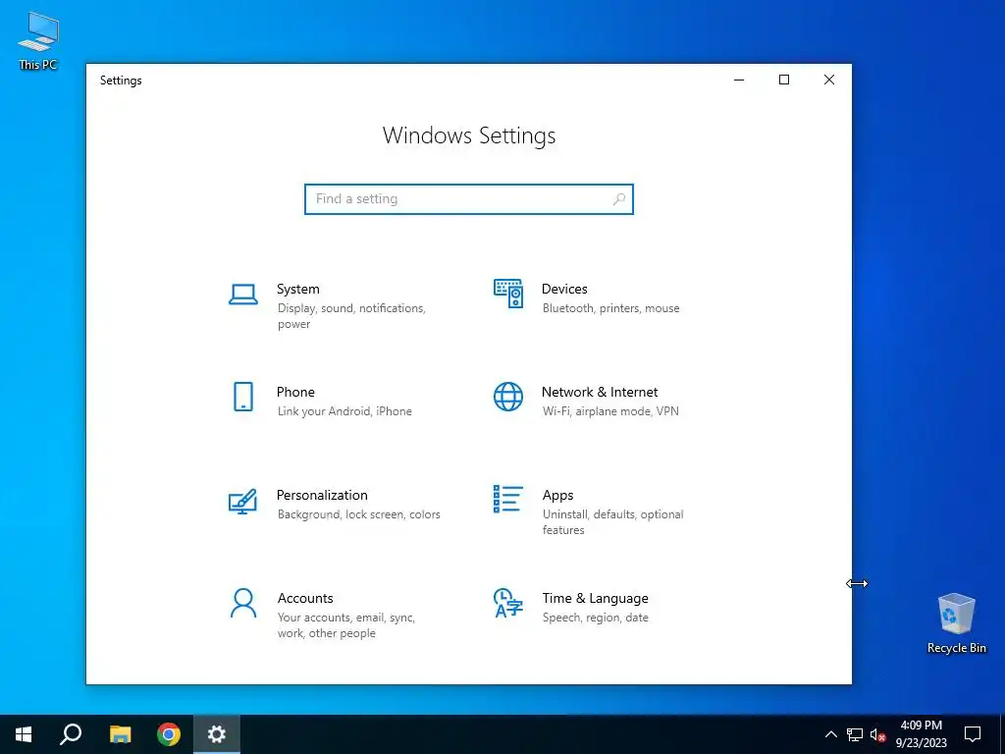Image resolution: width=1005 pixels, height=754 pixels.
Task: Select the Network & Internet heading
Action: pyautogui.click(x=600, y=393)
